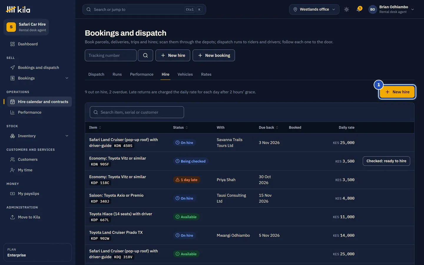The image size is (424, 265).
Task: Sort the table by Due back column
Action: 269,127
